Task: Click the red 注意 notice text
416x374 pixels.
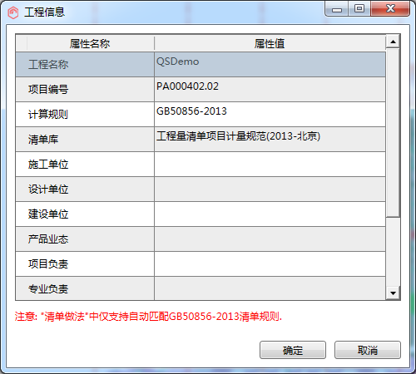Action: (148, 316)
